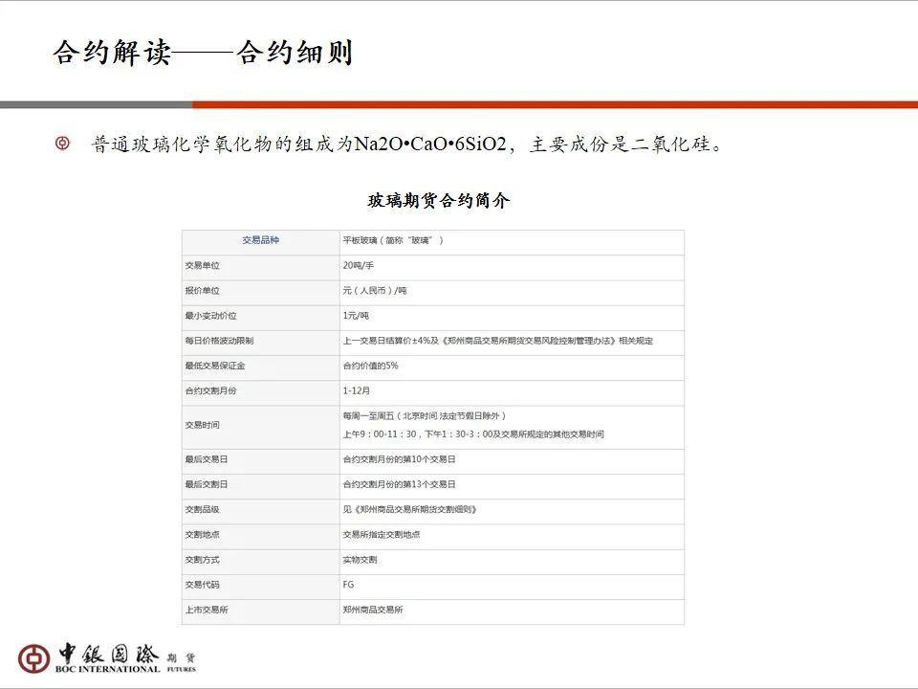Screen dimensions: 918x689
Task: Click the 合约价值的5% margin requirement cell
Action: click(x=373, y=367)
